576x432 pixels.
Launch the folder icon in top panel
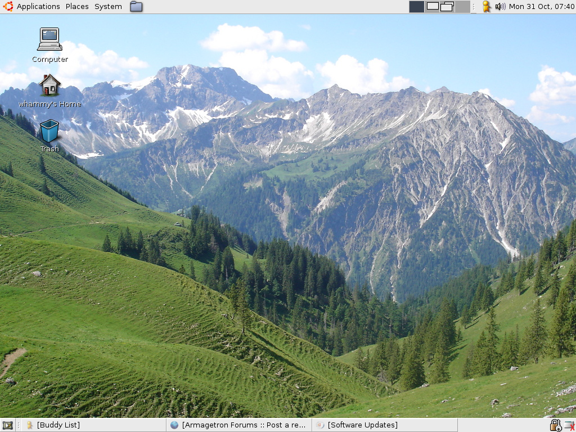coord(136,7)
